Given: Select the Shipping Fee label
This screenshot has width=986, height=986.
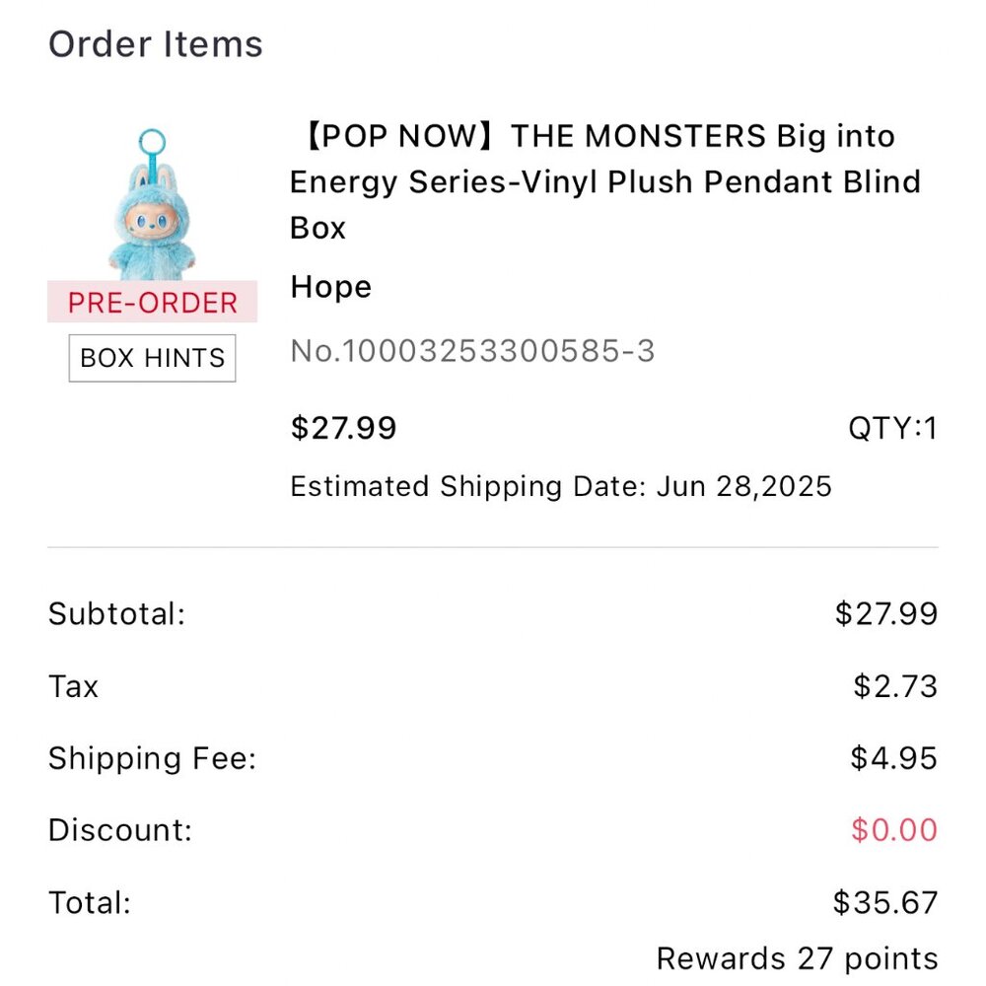Looking at the screenshot, I should (x=152, y=758).
